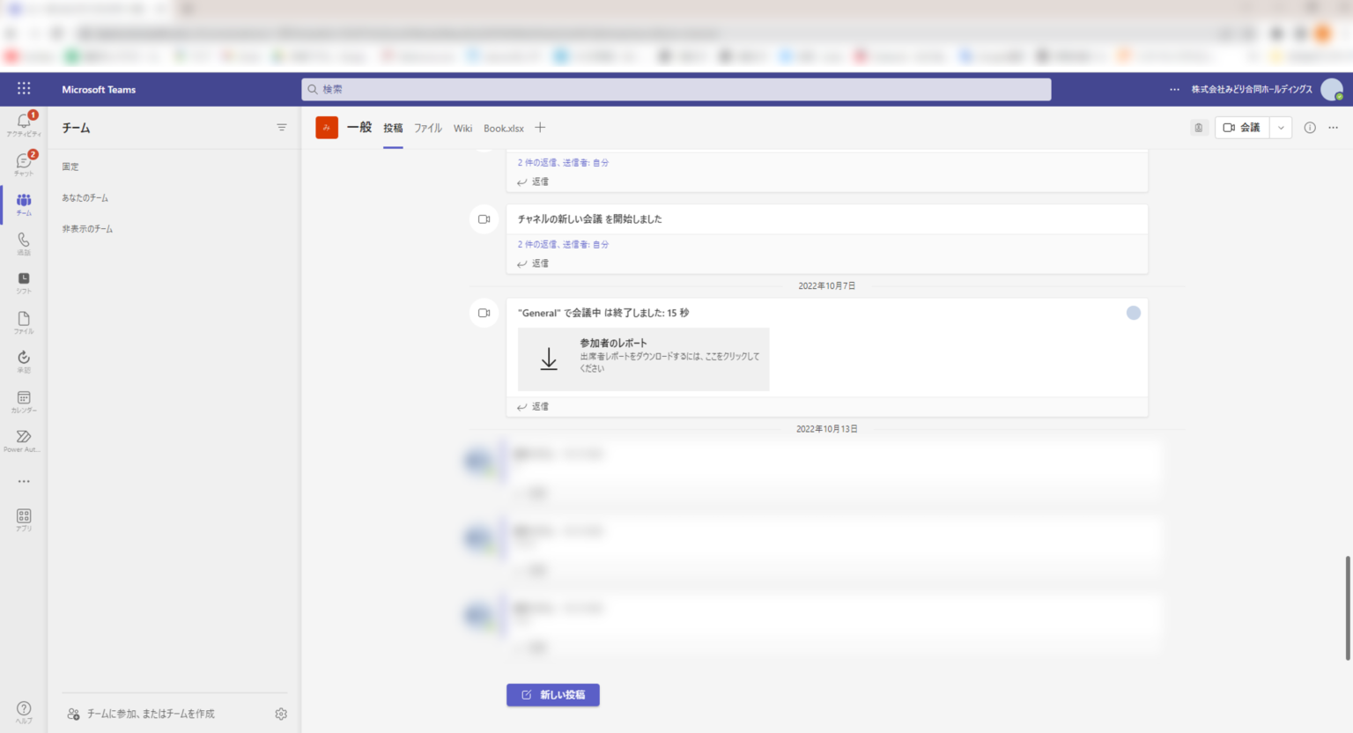The image size is (1353, 733).
Task: Click video icon beside チャネルの新しい会議 post
Action: (x=484, y=219)
